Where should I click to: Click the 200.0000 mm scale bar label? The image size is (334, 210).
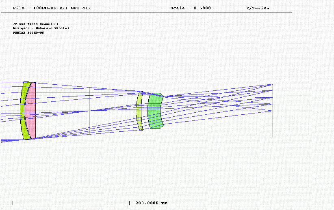coord(151,203)
